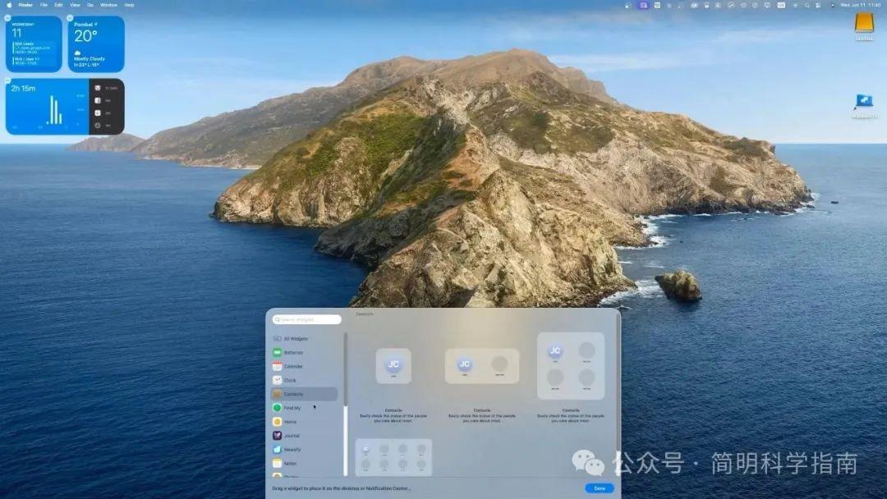
Task: Open Spotlight search from the menu bar
Action: click(x=807, y=5)
